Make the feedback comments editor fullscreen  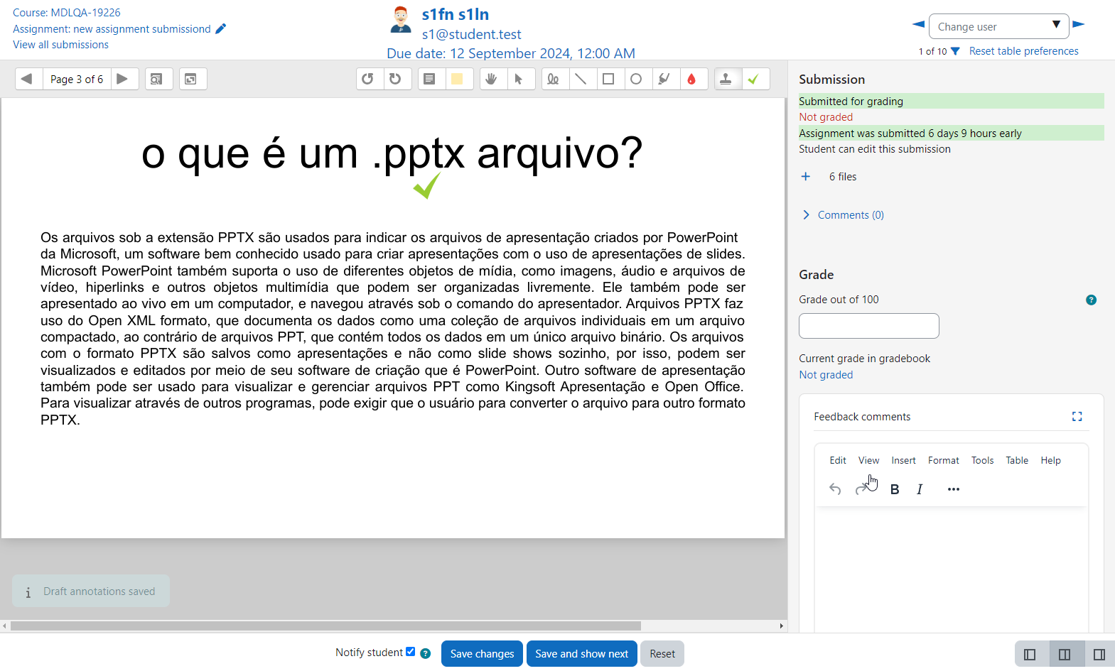pyautogui.click(x=1077, y=417)
